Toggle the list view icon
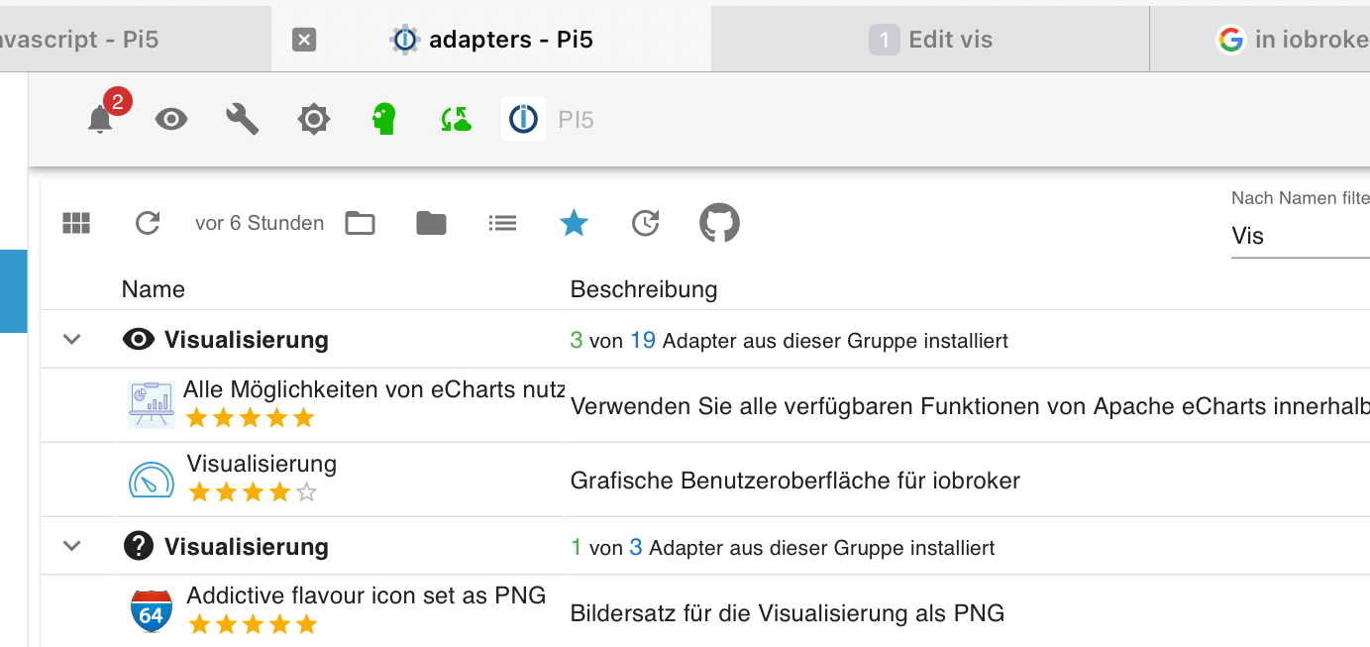The width and height of the screenshot is (1370, 647). point(502,224)
